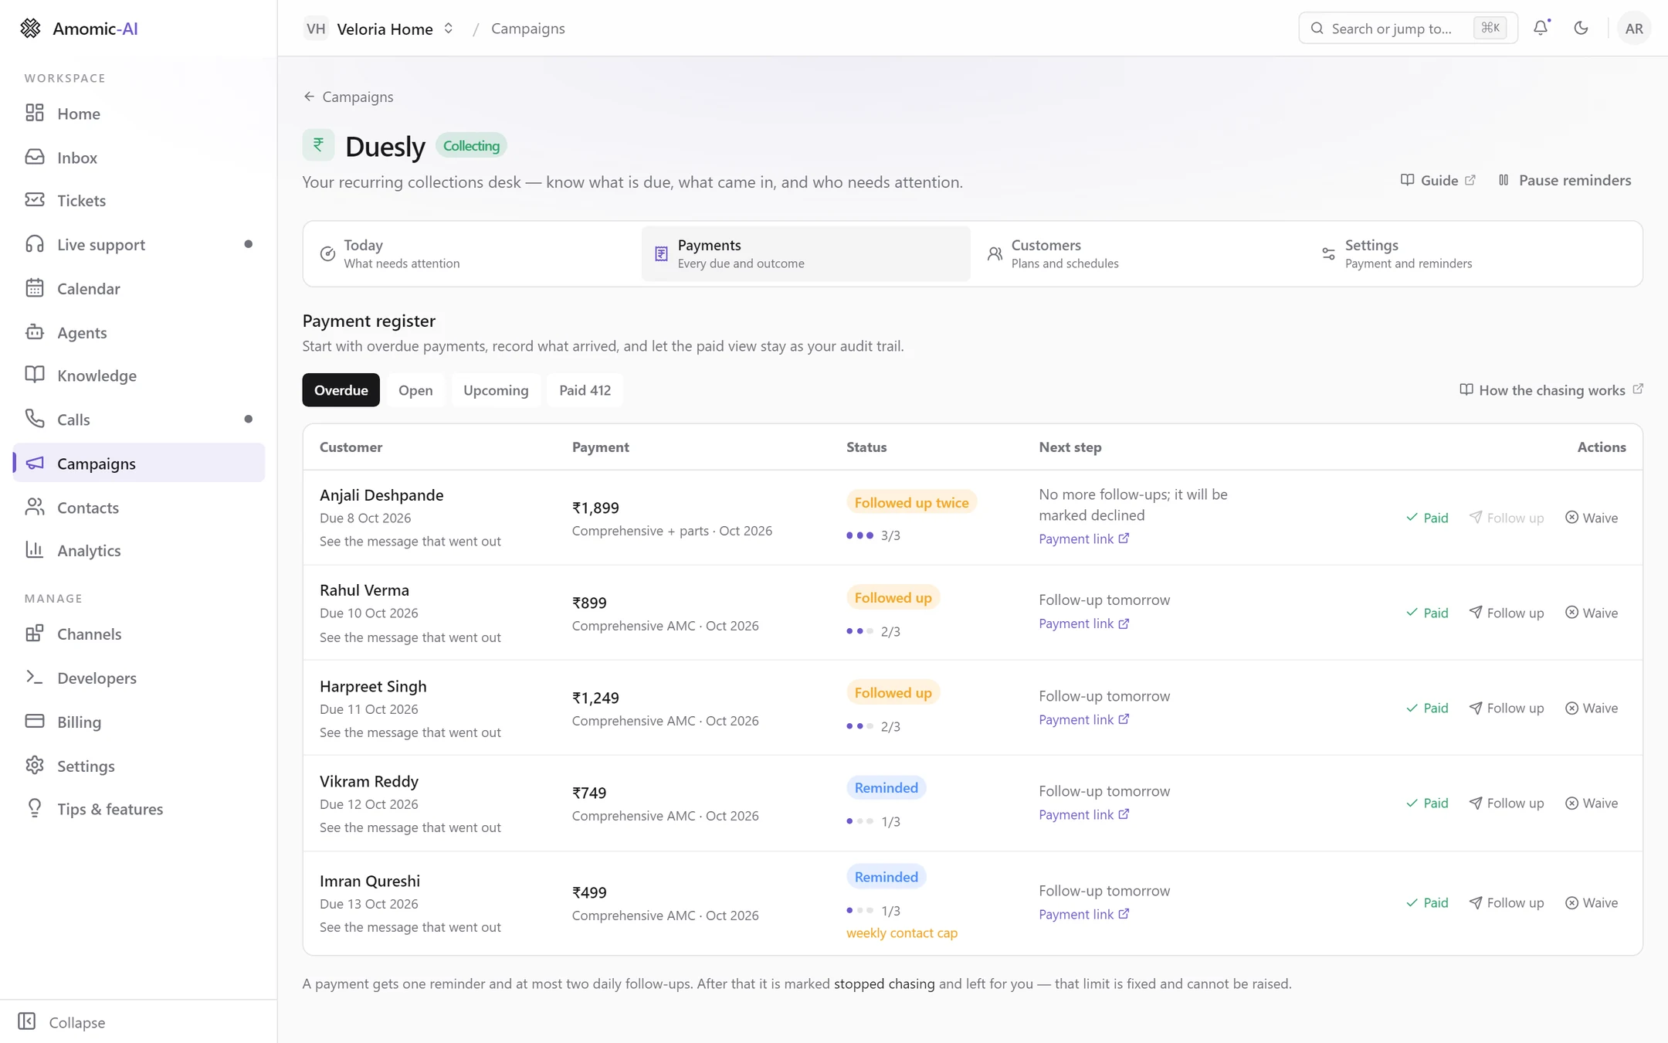The height and width of the screenshot is (1043, 1668).
Task: Switch to the Customers tab
Action: pos(1140,253)
